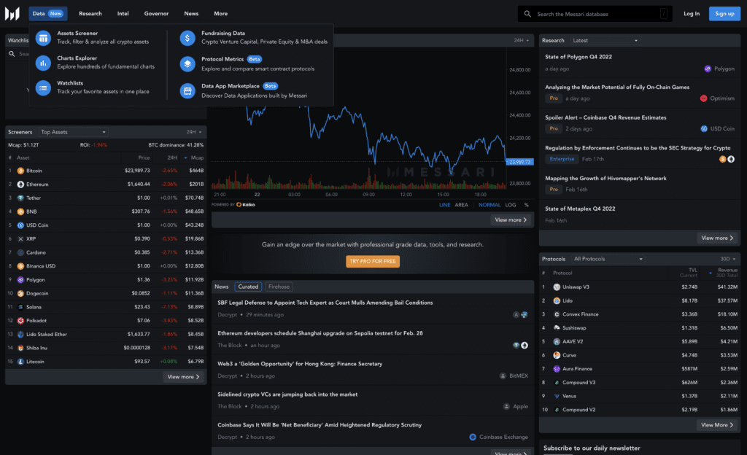
Task: Open the News menu
Action: coord(191,14)
